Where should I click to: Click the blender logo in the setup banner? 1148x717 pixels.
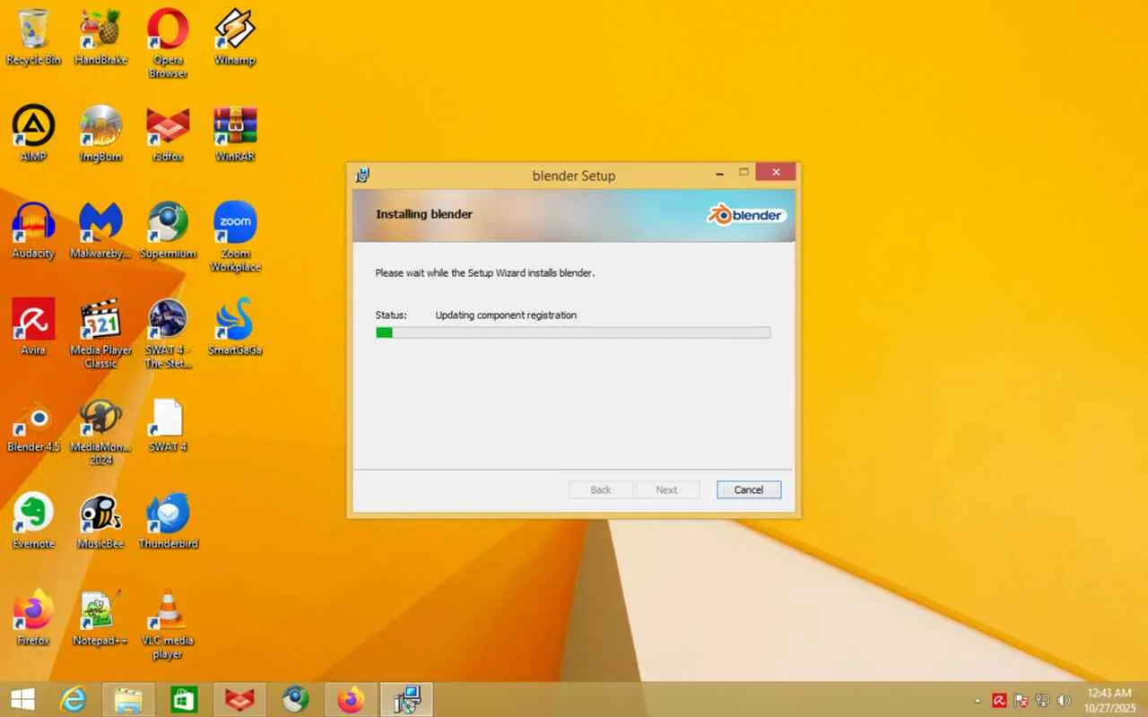pos(746,215)
